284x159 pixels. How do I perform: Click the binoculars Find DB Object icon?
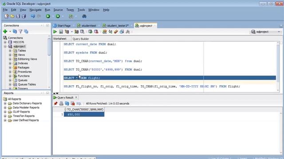[84, 16]
